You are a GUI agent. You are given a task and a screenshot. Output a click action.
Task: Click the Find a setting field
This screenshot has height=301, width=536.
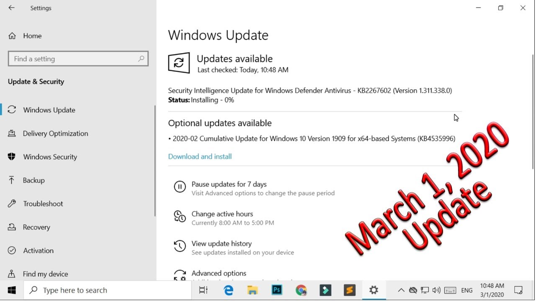pos(78,59)
